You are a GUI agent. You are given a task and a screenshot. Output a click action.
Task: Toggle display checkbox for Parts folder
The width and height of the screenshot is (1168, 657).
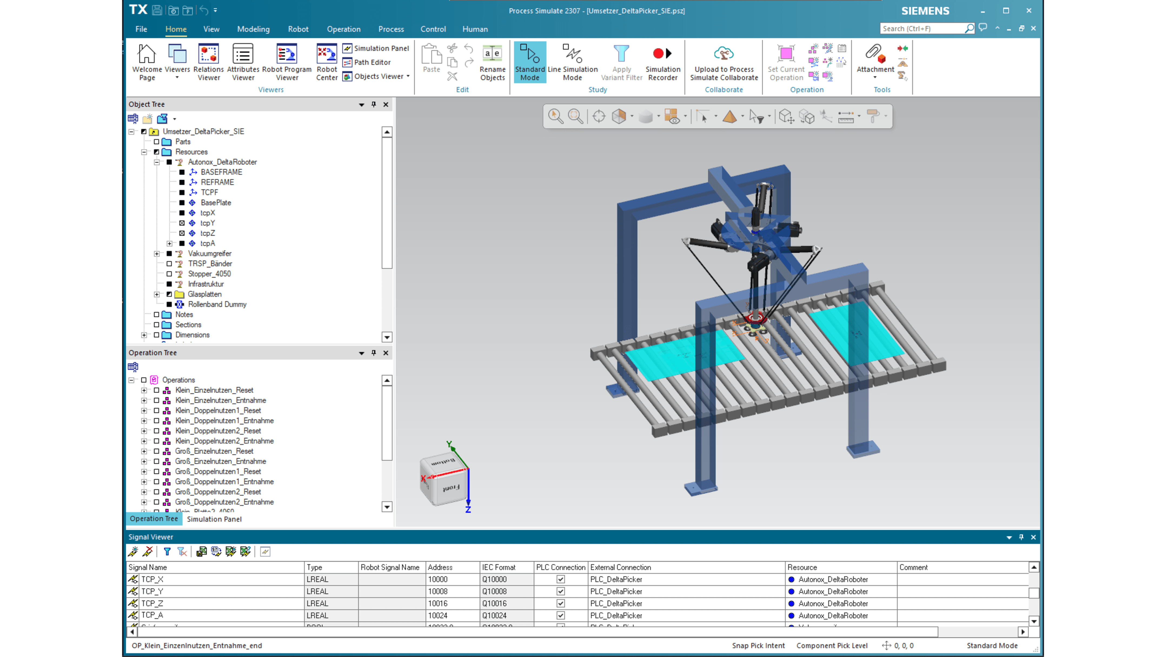pos(157,142)
